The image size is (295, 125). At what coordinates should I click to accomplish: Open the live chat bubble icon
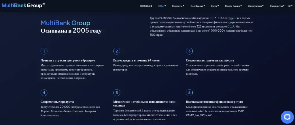click(287, 117)
